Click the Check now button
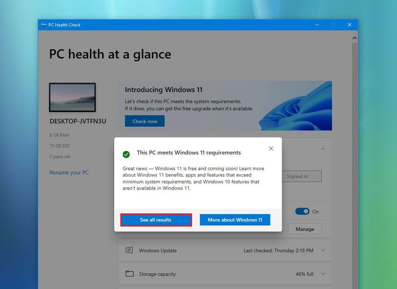The height and width of the screenshot is (289, 397). [144, 121]
